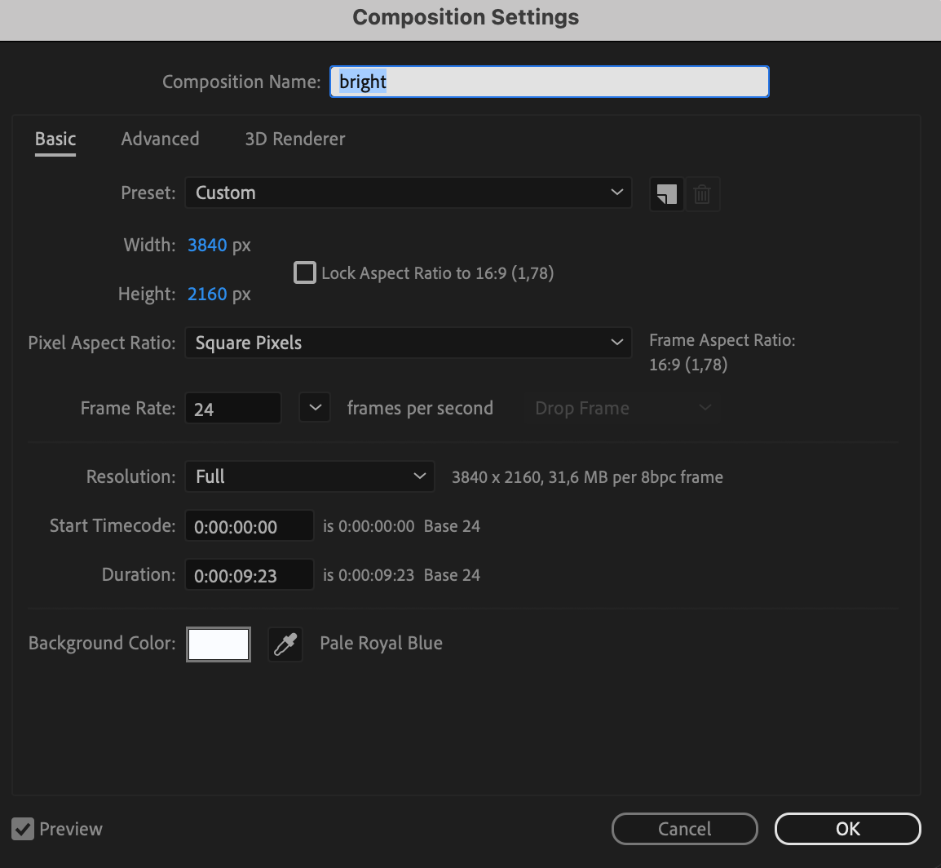Open the 3D Renderer tab
This screenshot has height=868, width=941.
point(295,139)
